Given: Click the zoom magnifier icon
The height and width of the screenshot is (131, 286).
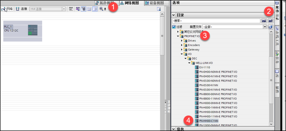Looking at the screenshot, I should click(x=101, y=9).
